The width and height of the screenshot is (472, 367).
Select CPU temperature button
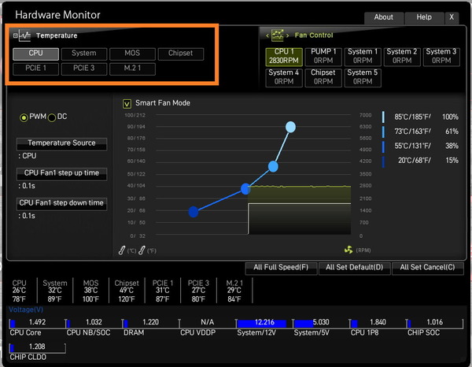click(x=36, y=54)
